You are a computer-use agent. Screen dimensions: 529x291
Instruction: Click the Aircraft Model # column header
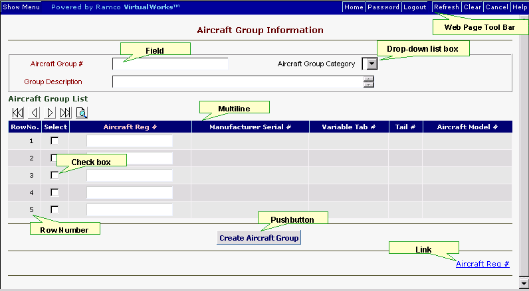coord(468,127)
